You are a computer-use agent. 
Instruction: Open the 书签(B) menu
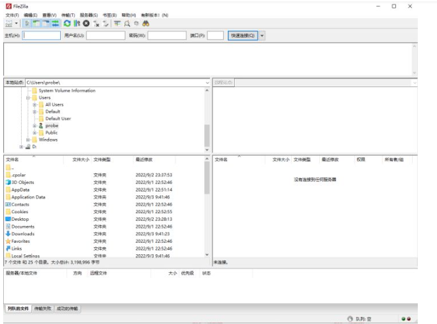tap(110, 15)
